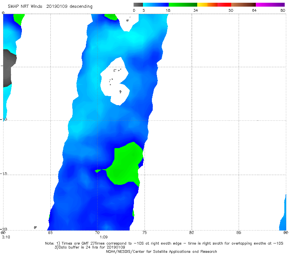Click the green segment of the color bar
Image resolution: width=289 pixels, height=254 pixels.
[x=183, y=5]
